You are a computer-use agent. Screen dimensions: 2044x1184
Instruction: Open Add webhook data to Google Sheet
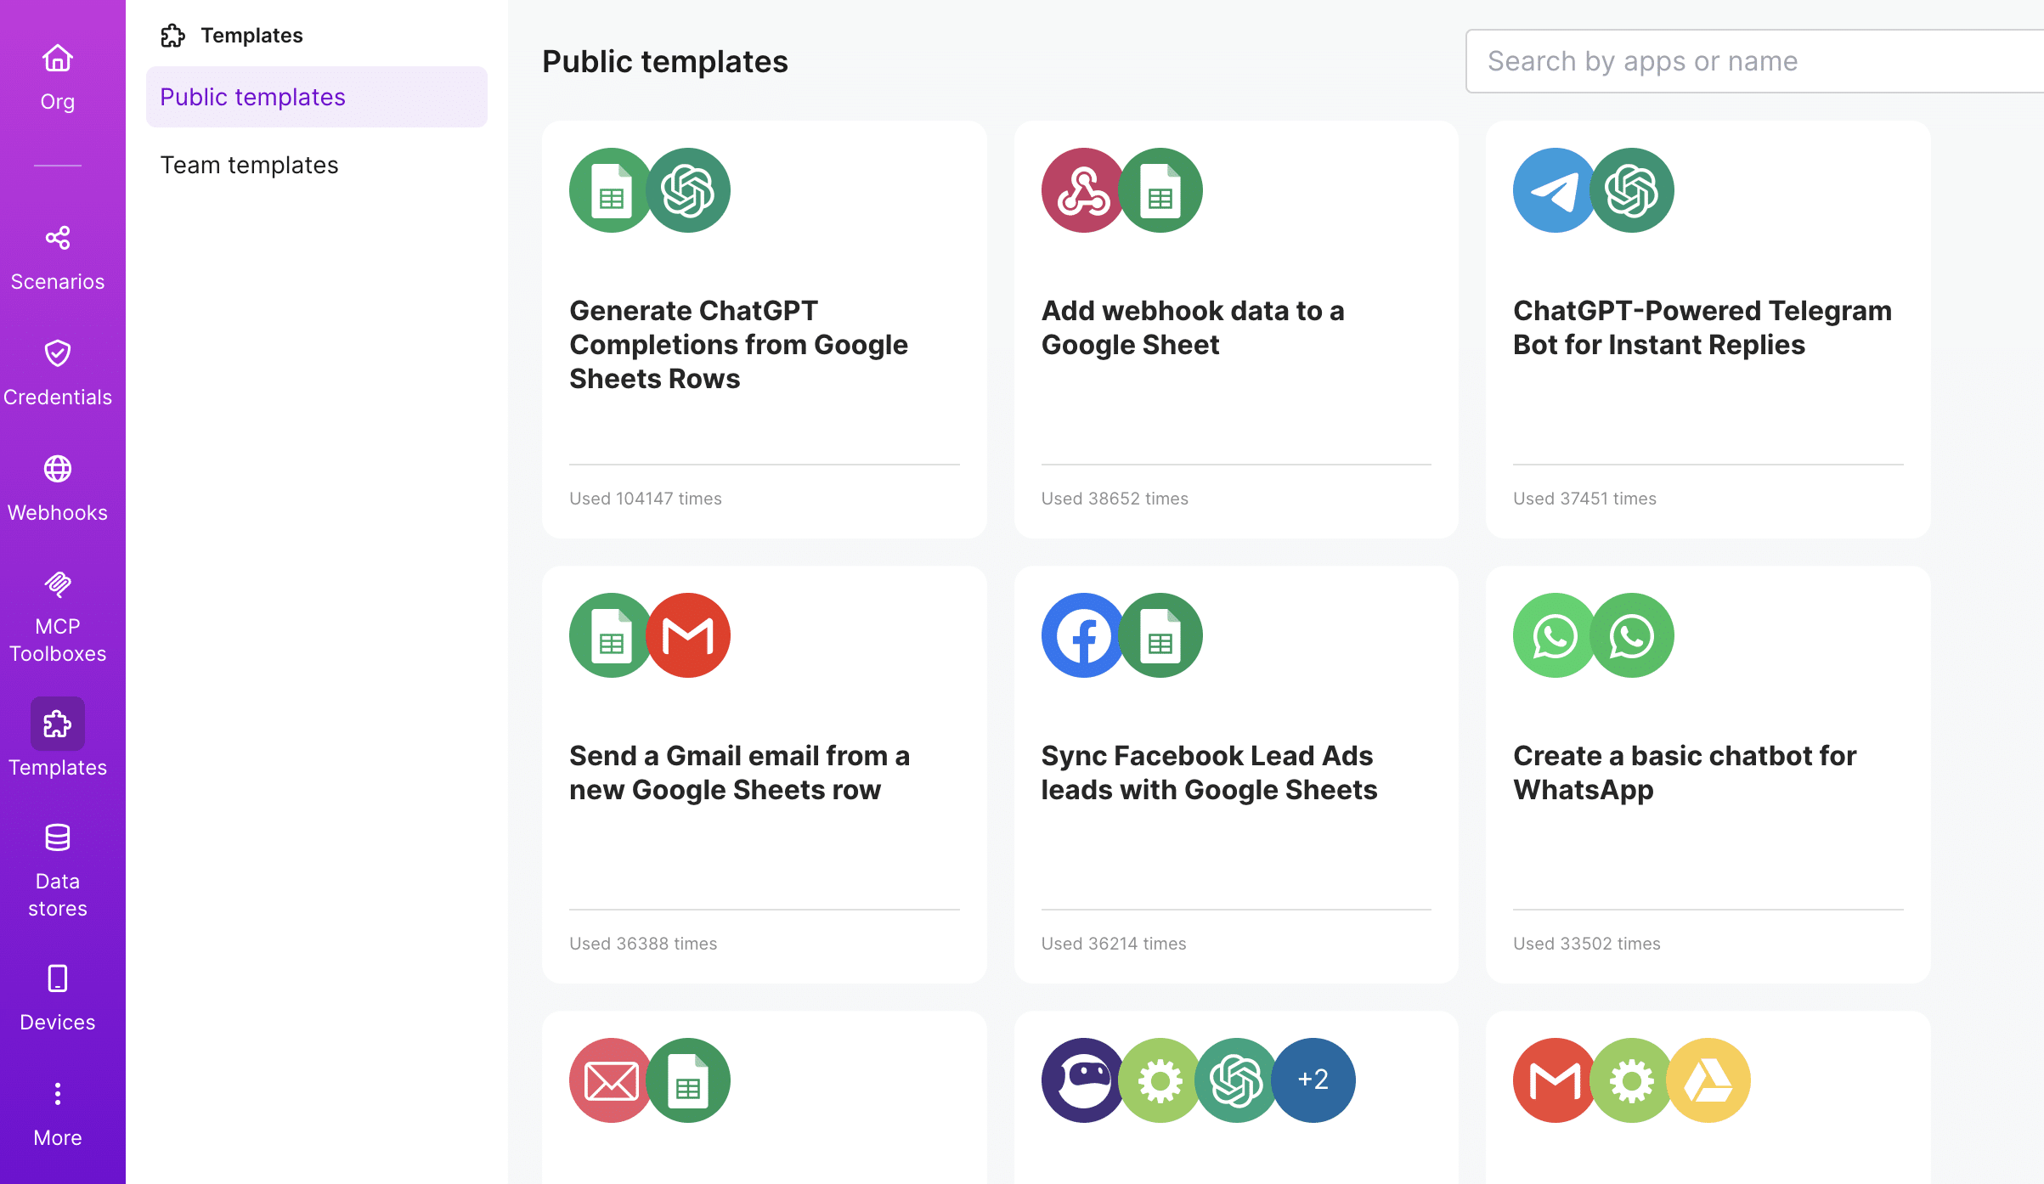(1192, 327)
